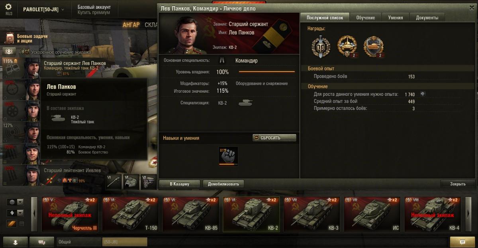Click the turret module icon
Image resolution: width=478 pixels, height=248 pixels.
[x=131, y=181]
